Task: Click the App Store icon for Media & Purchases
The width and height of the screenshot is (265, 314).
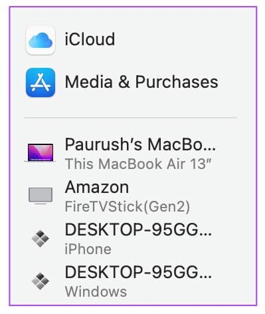Action: coord(41,82)
